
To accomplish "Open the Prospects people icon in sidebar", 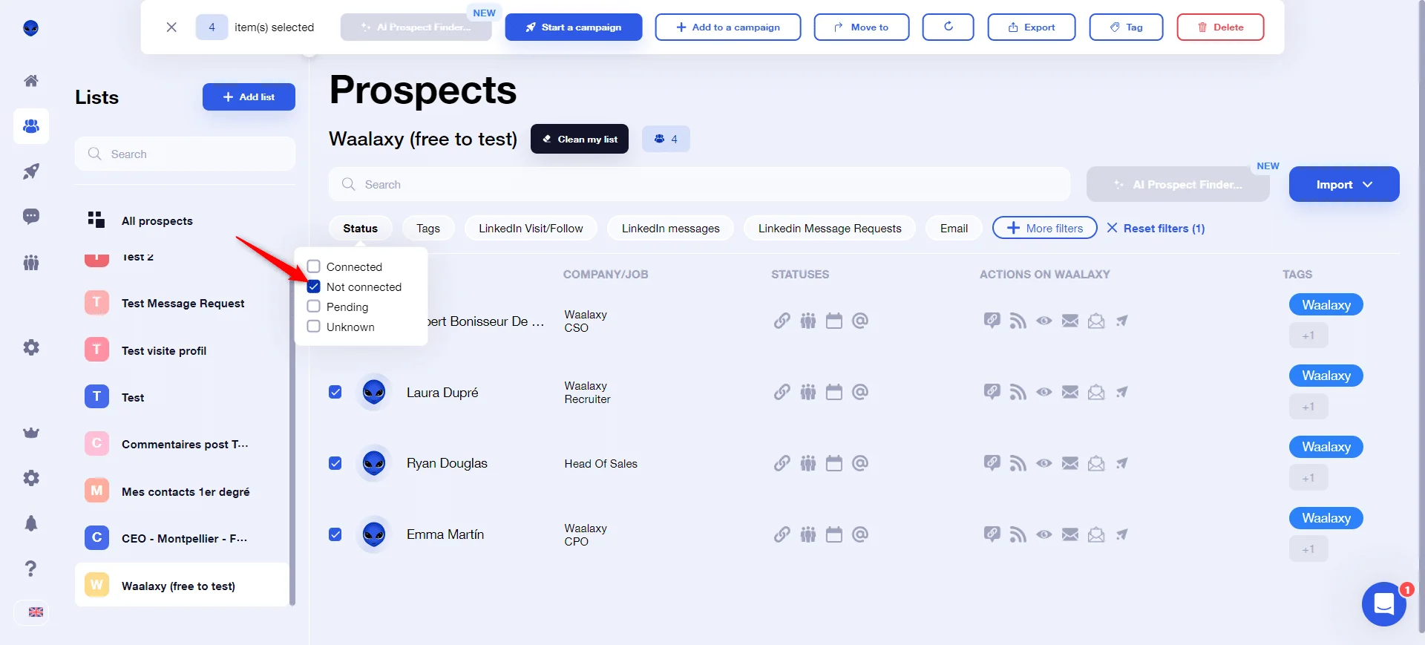I will [x=31, y=126].
